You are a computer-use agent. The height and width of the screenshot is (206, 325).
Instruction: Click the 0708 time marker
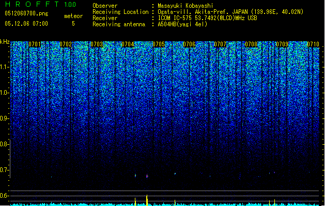click(x=251, y=44)
